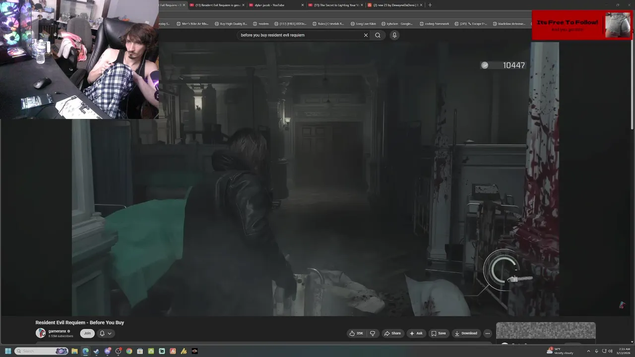This screenshot has height=357, width=635.
Task: Dislike the Resident Evil Requiem video
Action: pyautogui.click(x=373, y=333)
